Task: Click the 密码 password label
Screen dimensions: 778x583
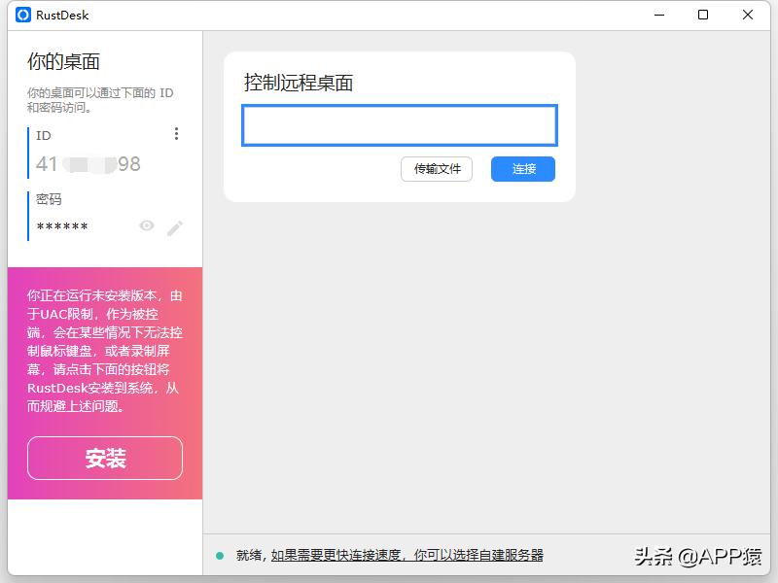Action: pos(50,197)
